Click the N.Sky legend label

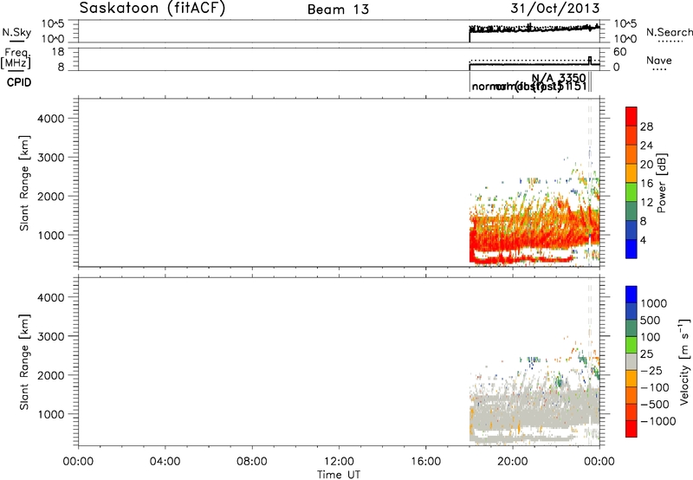16,32
